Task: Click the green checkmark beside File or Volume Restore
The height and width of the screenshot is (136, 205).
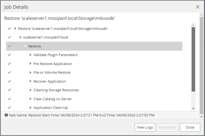Action: click(9, 73)
